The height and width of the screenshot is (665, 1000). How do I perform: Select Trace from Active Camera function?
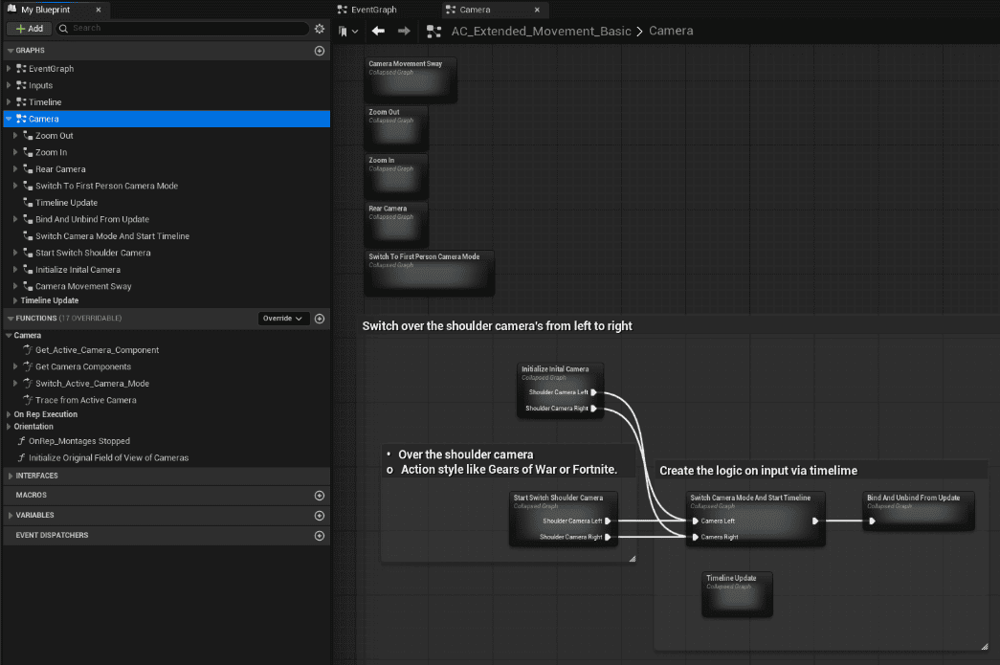click(86, 400)
